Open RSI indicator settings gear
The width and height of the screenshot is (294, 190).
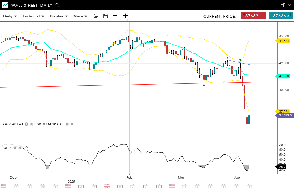(15, 148)
